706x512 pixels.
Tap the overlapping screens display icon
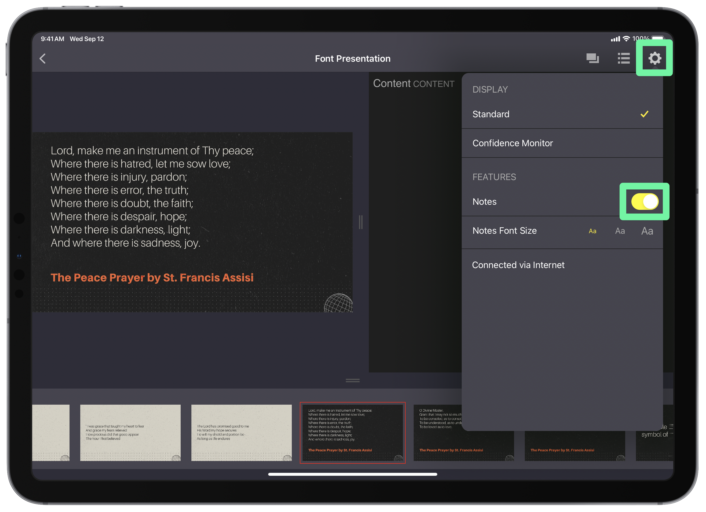click(x=592, y=58)
